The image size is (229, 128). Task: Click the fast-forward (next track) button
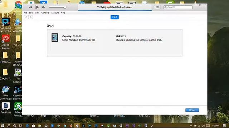(x=43, y=7)
